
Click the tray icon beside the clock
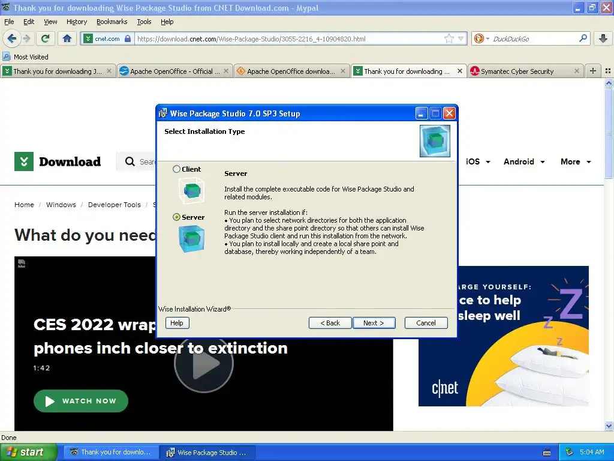pos(570,453)
